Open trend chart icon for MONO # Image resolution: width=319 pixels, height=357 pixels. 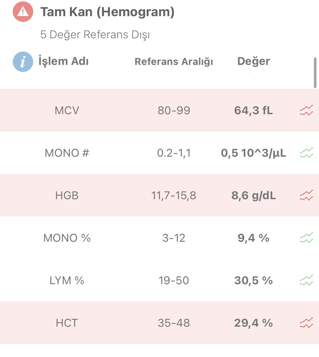pyautogui.click(x=306, y=153)
